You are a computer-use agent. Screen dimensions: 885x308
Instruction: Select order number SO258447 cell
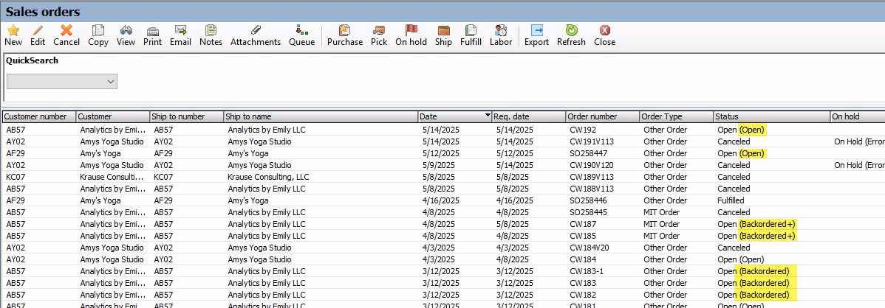602,153
